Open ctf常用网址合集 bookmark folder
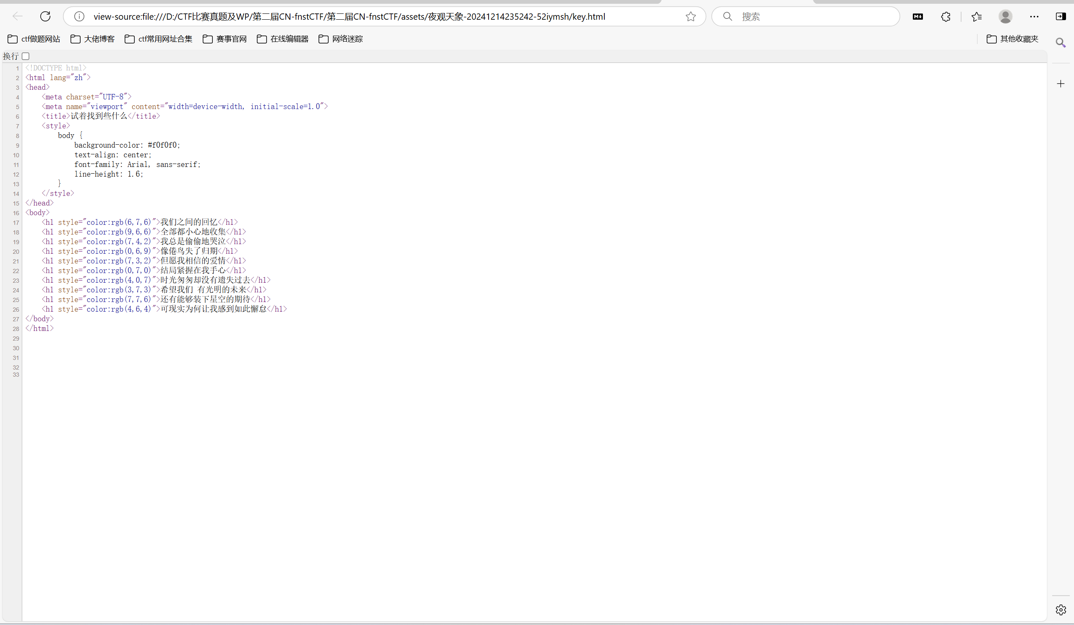The image size is (1074, 625). pos(159,39)
